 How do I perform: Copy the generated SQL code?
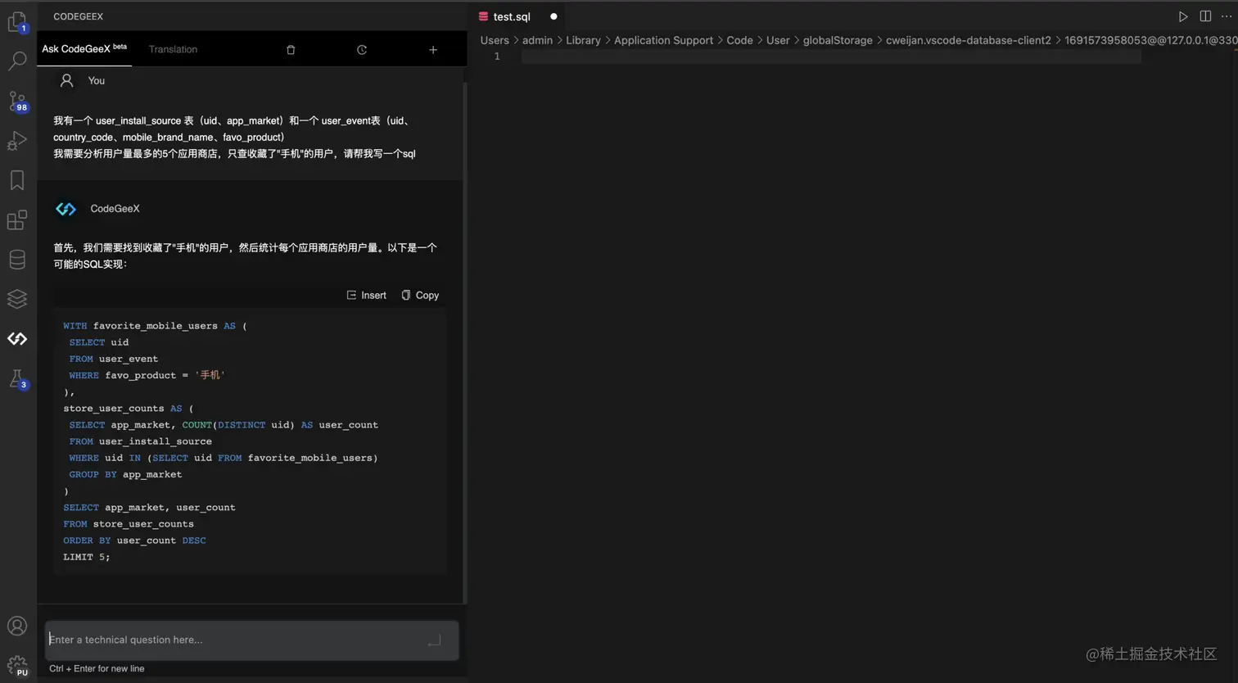point(420,295)
